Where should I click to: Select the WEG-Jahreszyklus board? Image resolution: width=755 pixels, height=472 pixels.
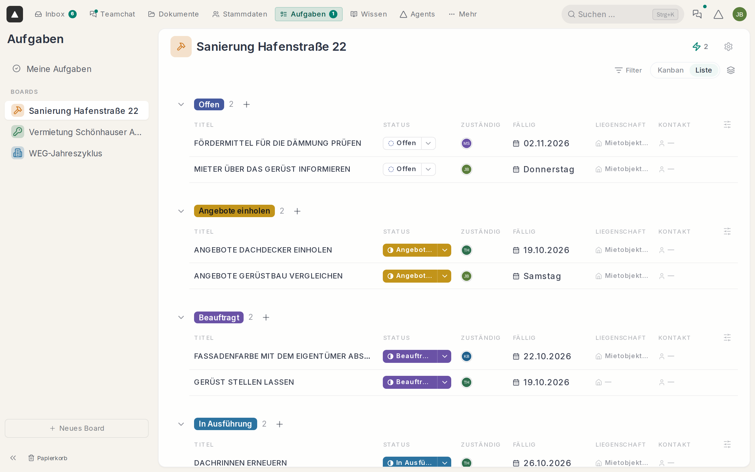coord(77,153)
